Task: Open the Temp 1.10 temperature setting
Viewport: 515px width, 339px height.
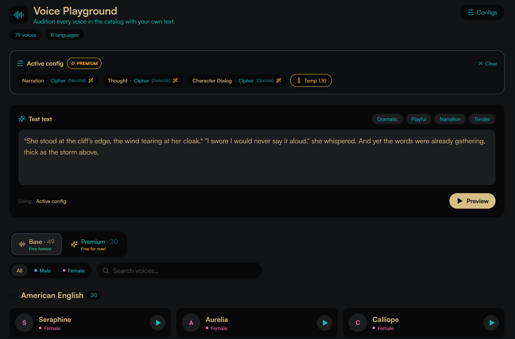Action: click(x=311, y=80)
